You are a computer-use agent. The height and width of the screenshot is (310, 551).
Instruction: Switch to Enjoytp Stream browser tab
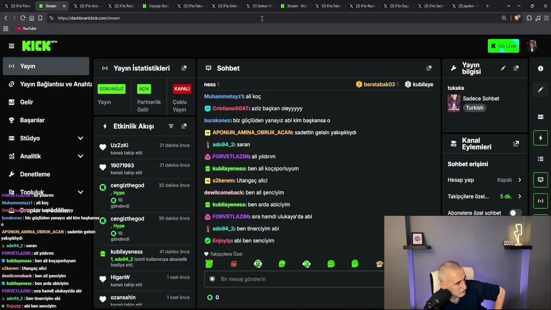155,6
